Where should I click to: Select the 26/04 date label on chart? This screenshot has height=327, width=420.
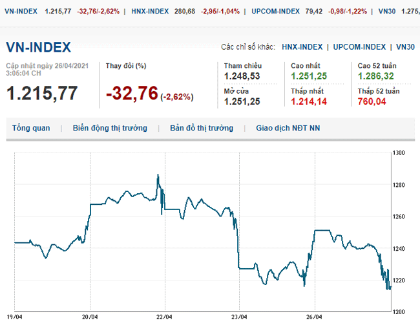[314, 317]
